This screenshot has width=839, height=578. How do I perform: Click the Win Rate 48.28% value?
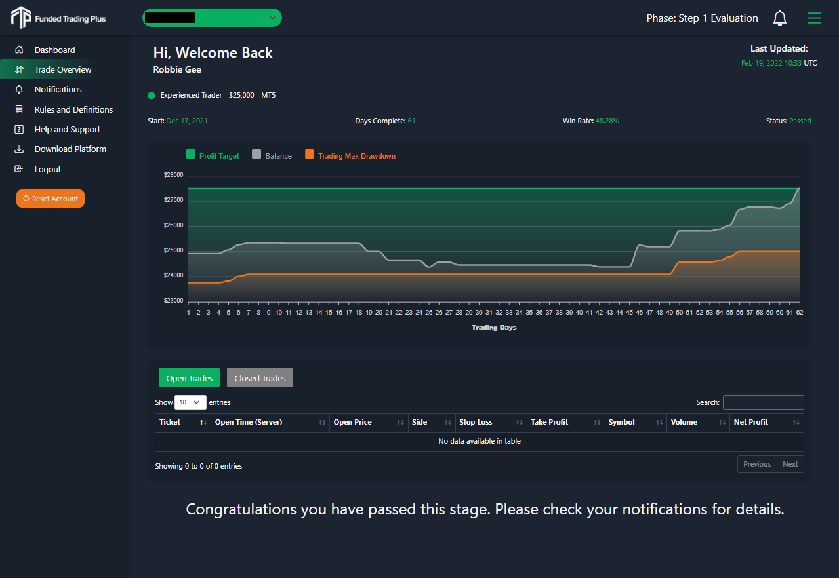click(607, 121)
